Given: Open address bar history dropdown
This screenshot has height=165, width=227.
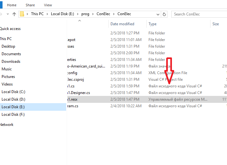Looking at the screenshot, I should tap(158, 14).
